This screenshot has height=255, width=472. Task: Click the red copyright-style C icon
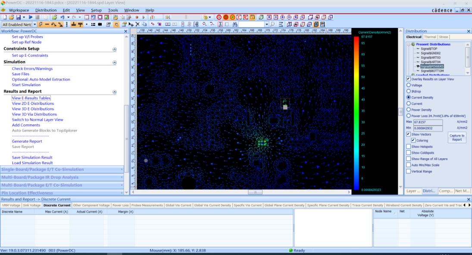[x=239, y=17]
